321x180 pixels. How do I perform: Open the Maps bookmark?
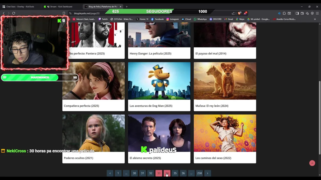tap(240, 19)
